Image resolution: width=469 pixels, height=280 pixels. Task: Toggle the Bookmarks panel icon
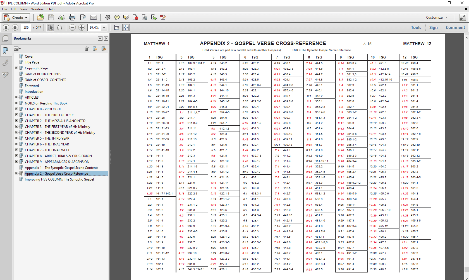[x=5, y=50]
